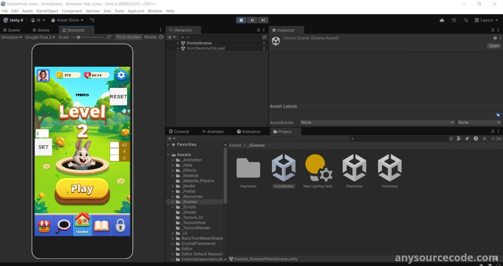Expand the _Animation folder
The width and height of the screenshot is (503, 266).
coord(173,160)
